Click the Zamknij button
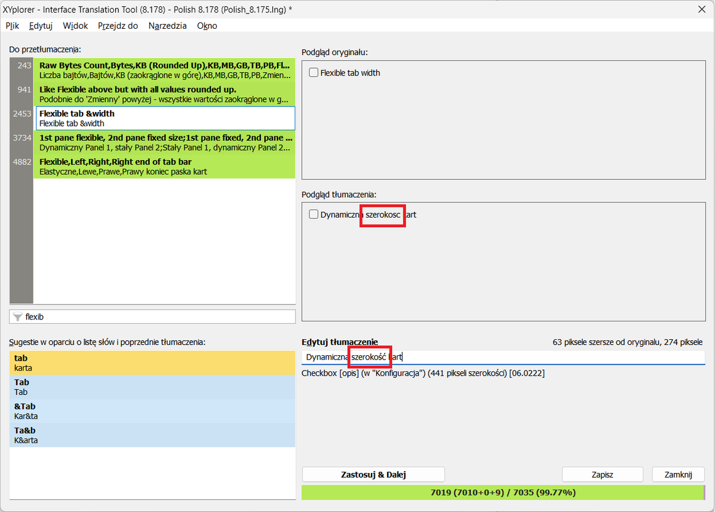 [678, 475]
